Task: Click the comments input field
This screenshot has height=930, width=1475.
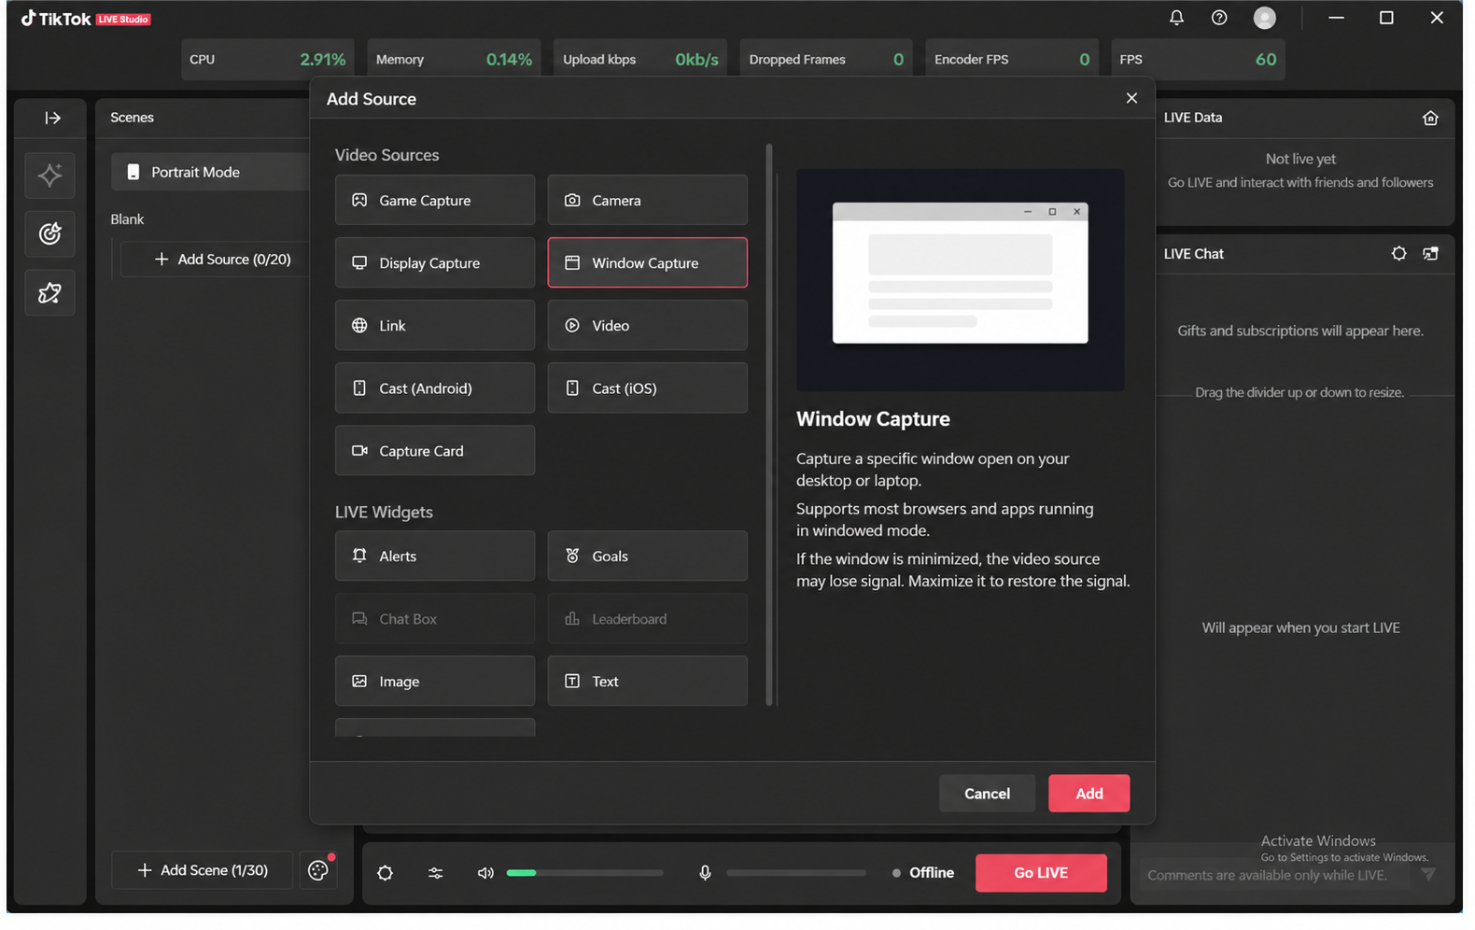Action: pyautogui.click(x=1274, y=875)
